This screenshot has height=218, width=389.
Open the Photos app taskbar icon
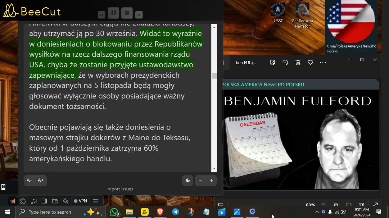pos(237,212)
